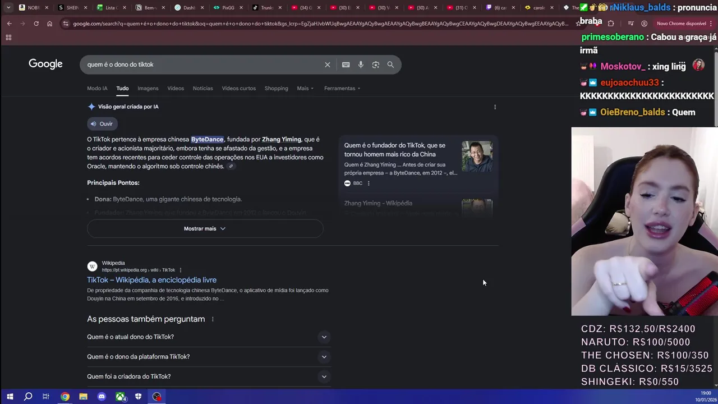
Task: Click 'Visão geral criada por IA' heading
Action: pos(128,107)
